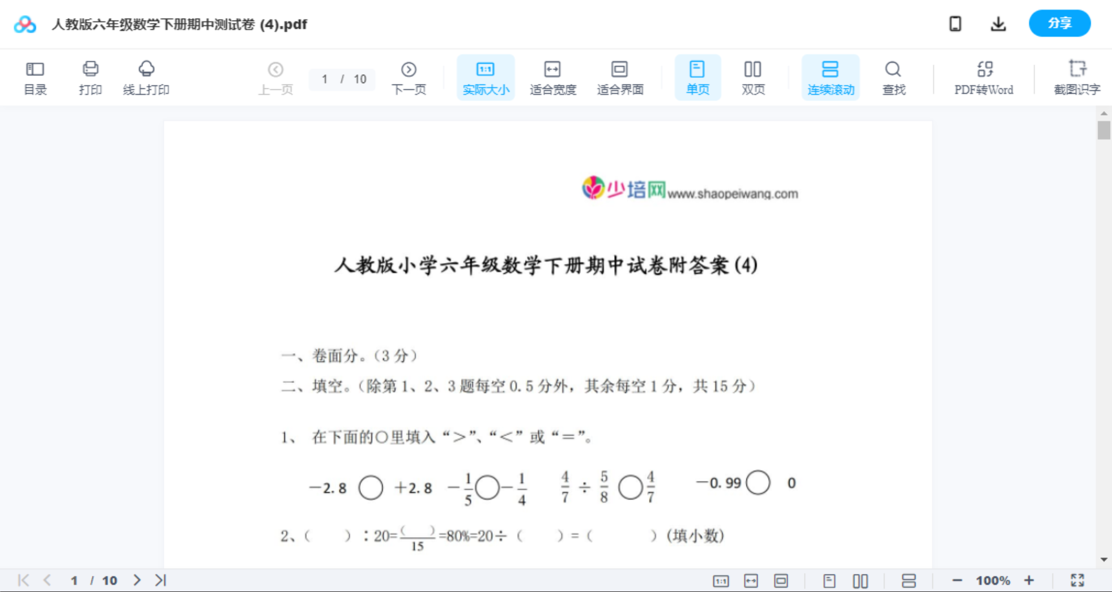Open the 目录 (table of contents) panel
Screen dimensions: 1112x592
tap(35, 77)
